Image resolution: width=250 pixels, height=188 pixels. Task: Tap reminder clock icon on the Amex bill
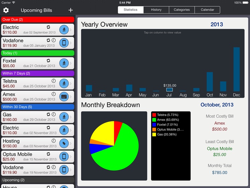54,94
